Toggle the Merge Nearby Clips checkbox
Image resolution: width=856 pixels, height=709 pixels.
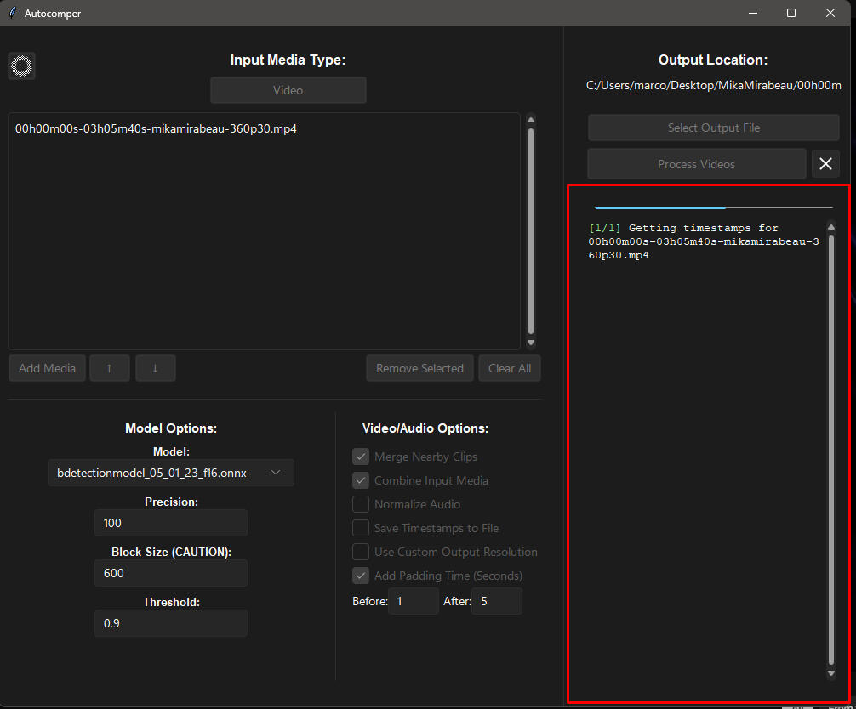point(361,457)
